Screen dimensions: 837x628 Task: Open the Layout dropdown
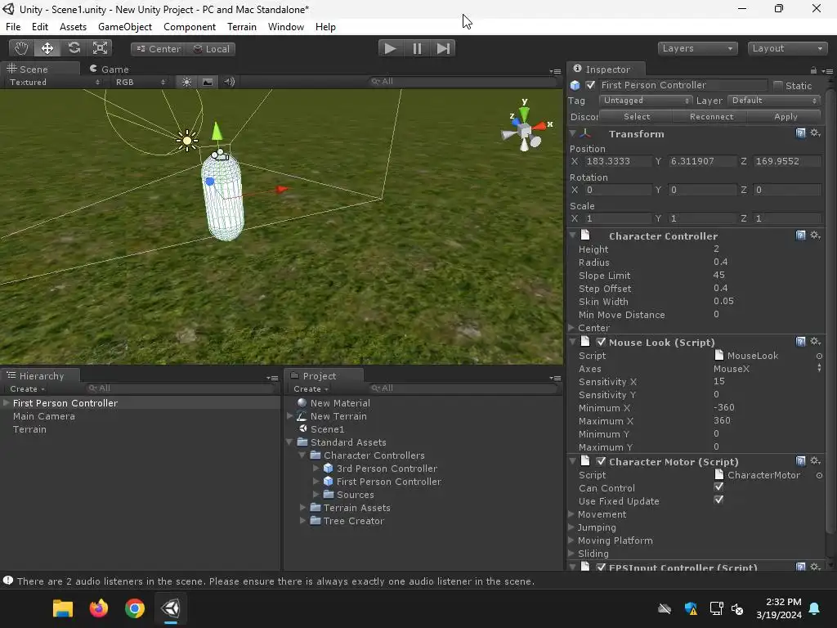[x=787, y=48]
